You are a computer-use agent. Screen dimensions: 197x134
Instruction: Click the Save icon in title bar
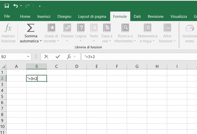click(7, 6)
